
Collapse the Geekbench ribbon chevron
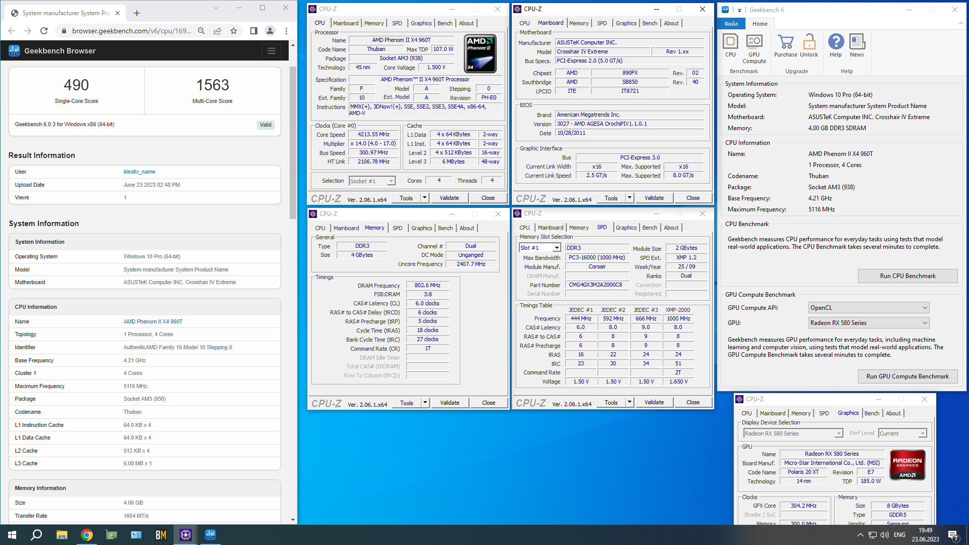click(960, 23)
